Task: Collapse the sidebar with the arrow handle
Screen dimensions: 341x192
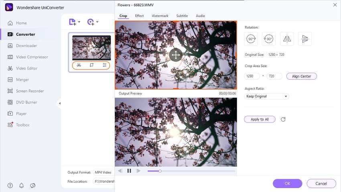Action: point(60,103)
